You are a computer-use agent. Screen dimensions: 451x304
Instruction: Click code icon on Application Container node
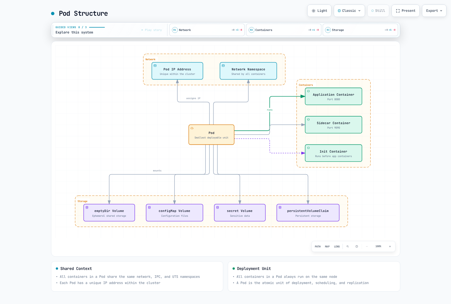pyautogui.click(x=308, y=91)
